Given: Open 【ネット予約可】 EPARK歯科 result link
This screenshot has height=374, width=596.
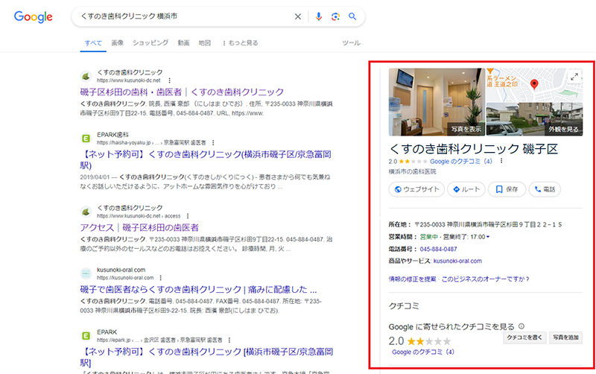Looking at the screenshot, I should 206,159.
